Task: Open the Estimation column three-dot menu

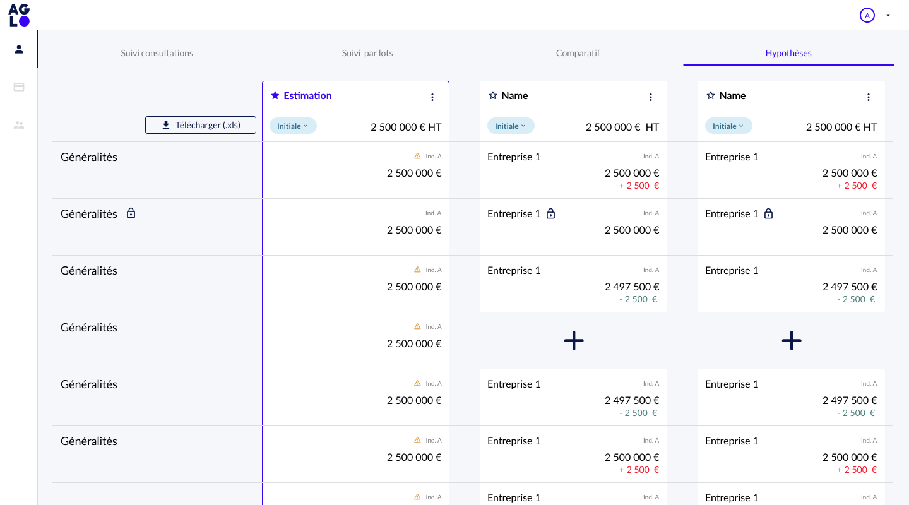Action: 432,97
